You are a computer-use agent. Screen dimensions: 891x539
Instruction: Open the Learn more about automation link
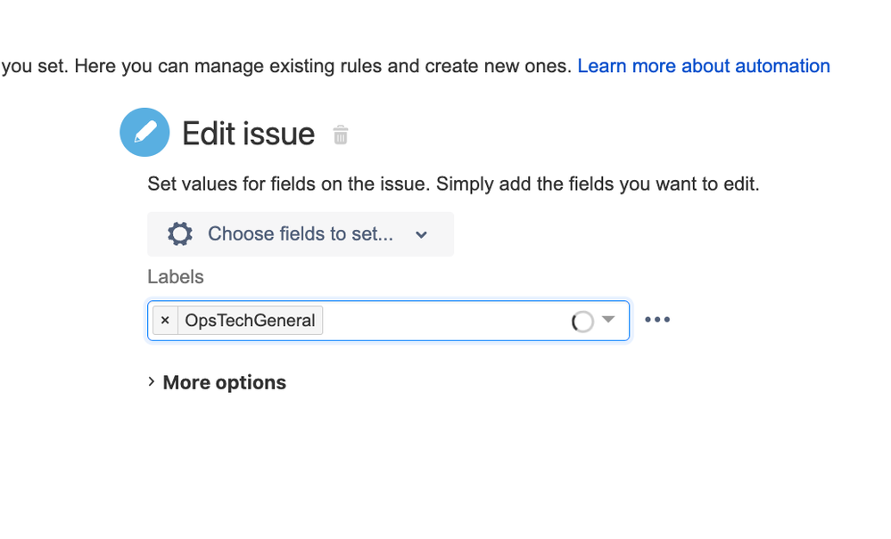pyautogui.click(x=704, y=66)
